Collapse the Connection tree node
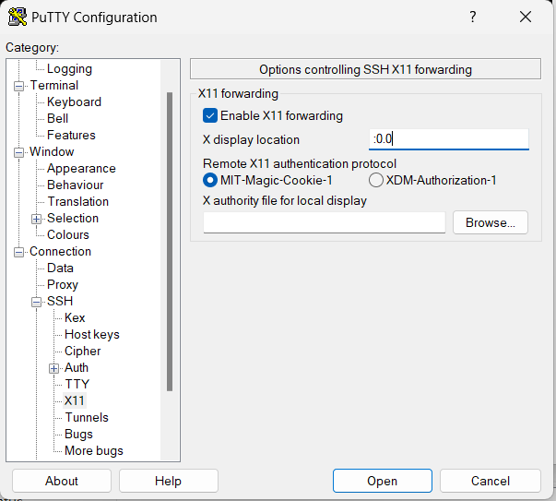Image resolution: width=556 pixels, height=501 pixels. pos(18,252)
